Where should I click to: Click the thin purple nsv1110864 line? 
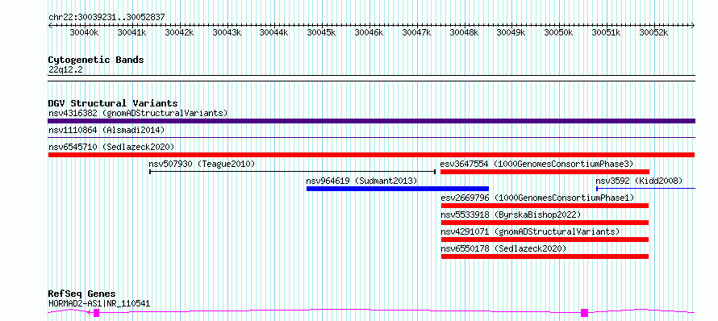tap(371, 138)
